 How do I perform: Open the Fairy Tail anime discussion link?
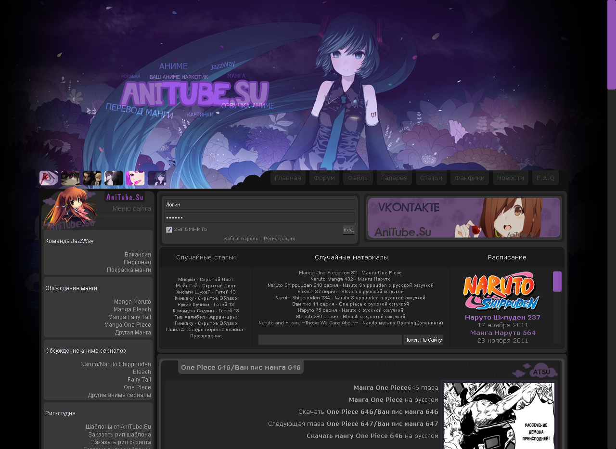point(139,380)
